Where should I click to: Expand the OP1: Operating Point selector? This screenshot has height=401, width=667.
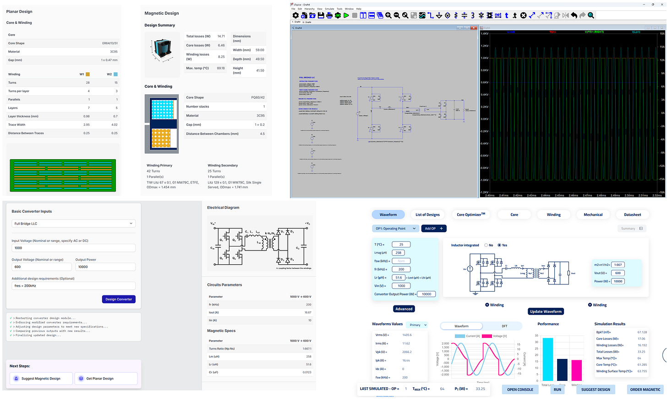tap(395, 228)
